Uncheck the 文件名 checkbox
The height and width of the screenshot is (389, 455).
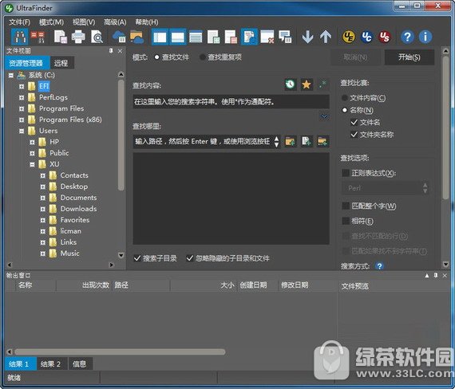coord(354,122)
